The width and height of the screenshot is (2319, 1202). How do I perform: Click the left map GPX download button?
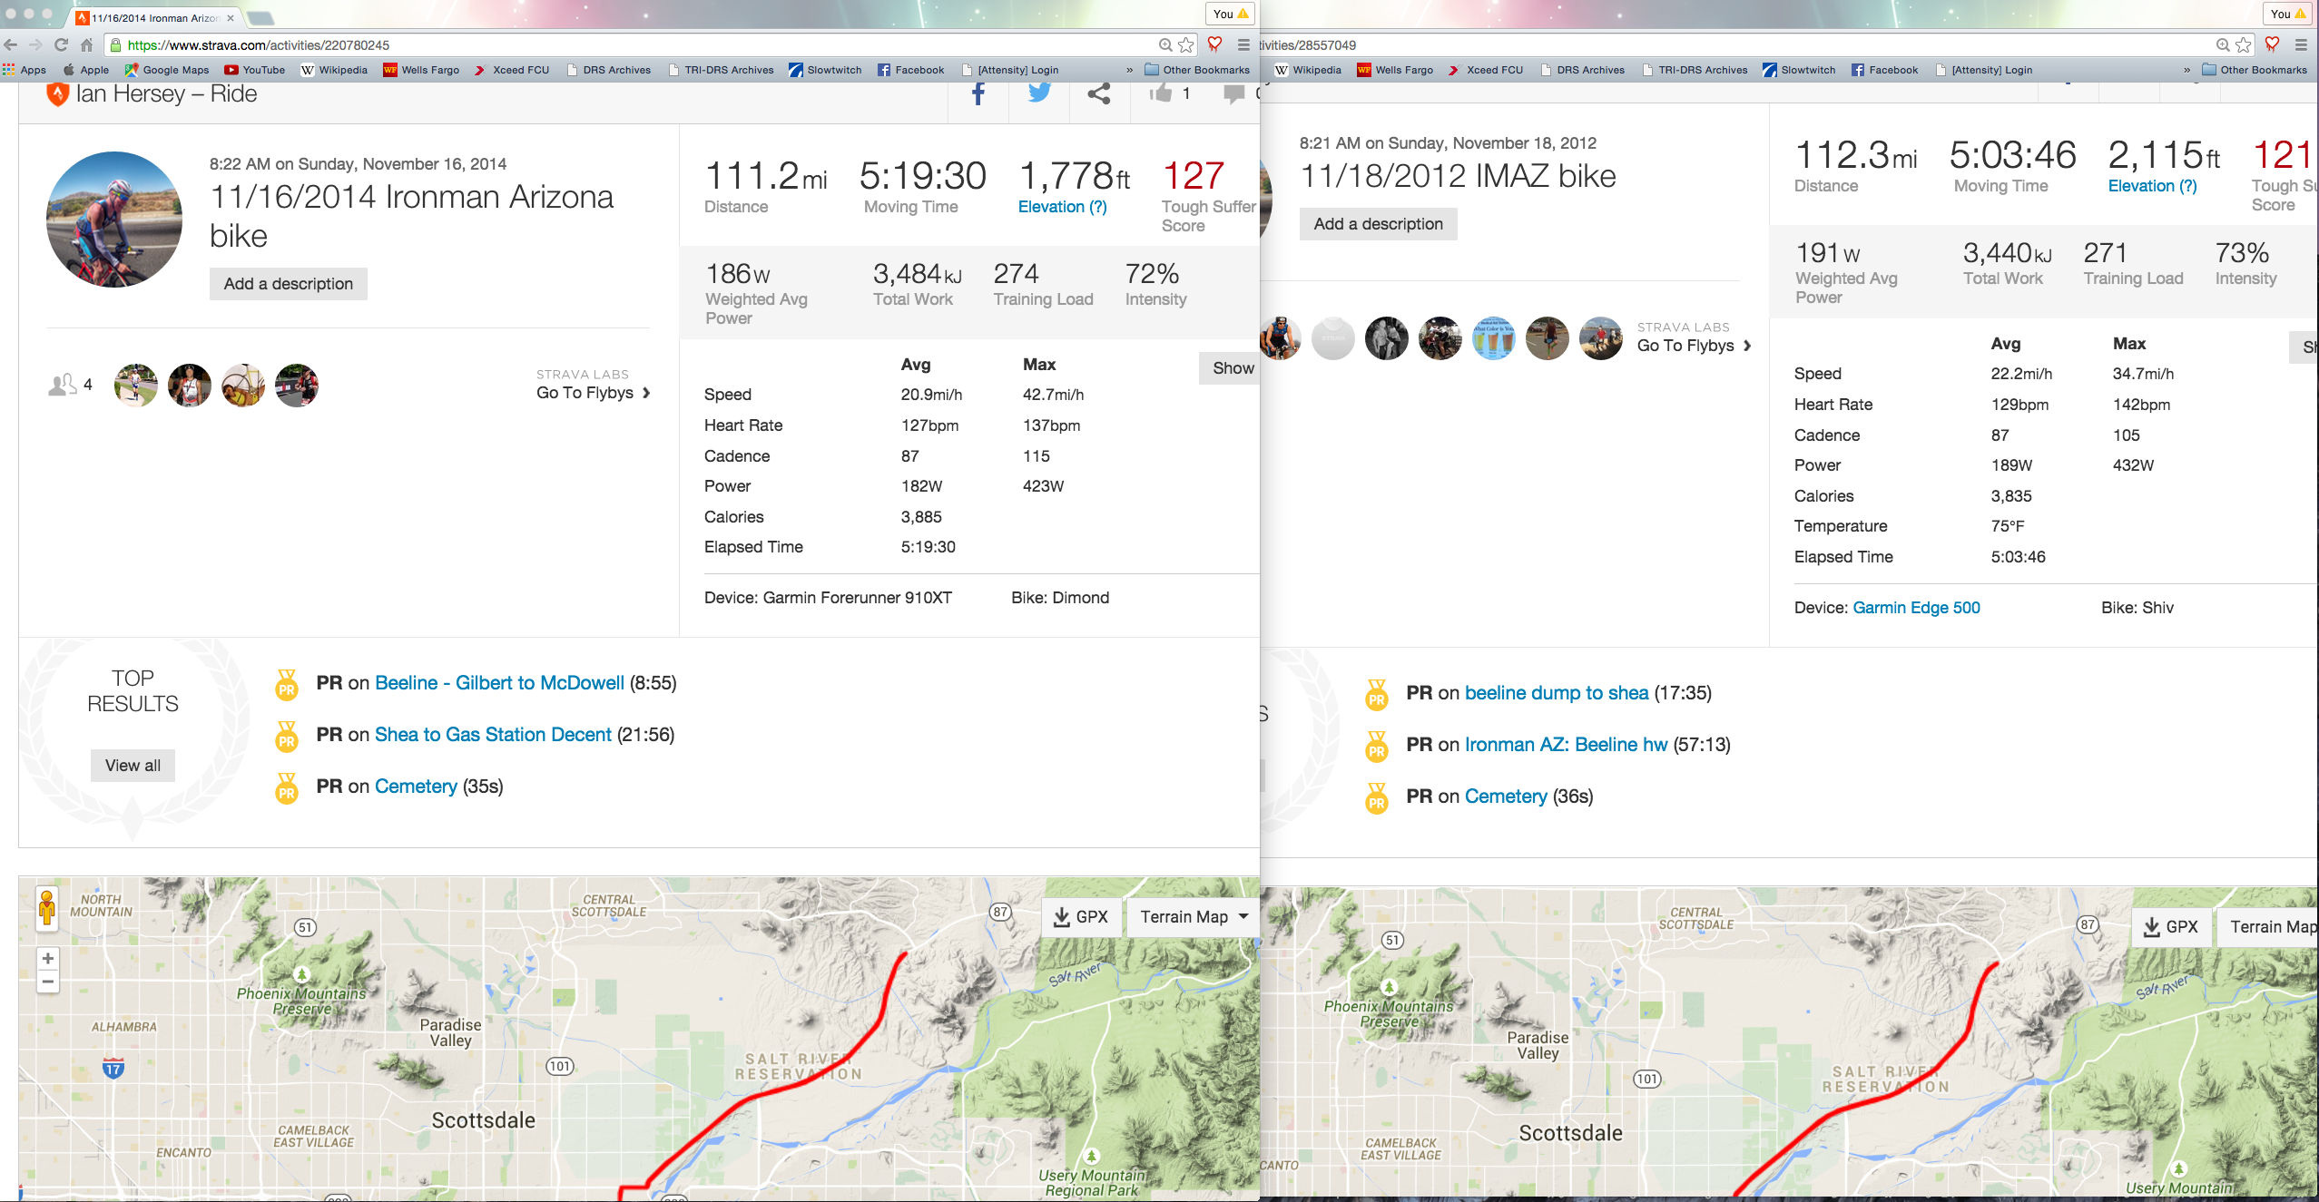click(x=1080, y=917)
